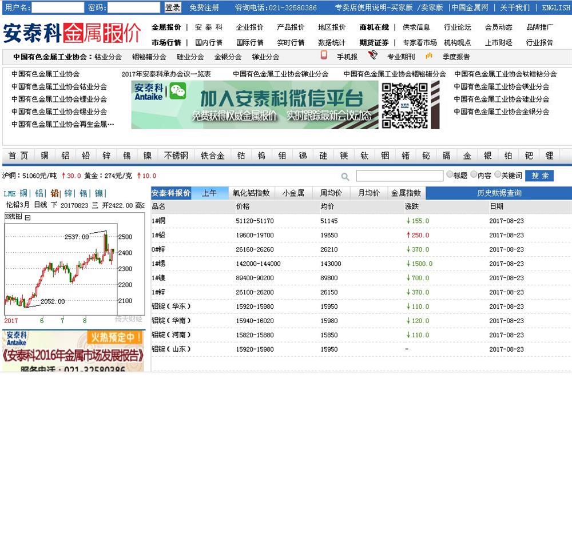Switch to the 小金属 tab

[x=293, y=193]
